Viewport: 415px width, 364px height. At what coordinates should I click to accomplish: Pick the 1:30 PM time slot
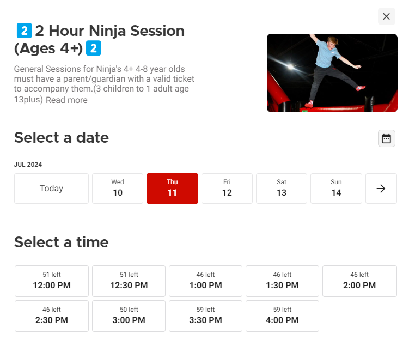(282, 281)
